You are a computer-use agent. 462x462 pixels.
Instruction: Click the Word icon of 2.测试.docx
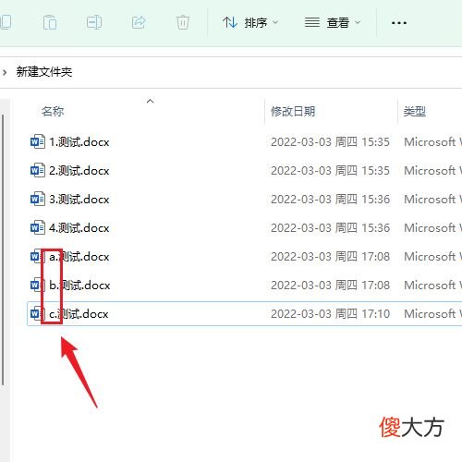pyautogui.click(x=38, y=170)
